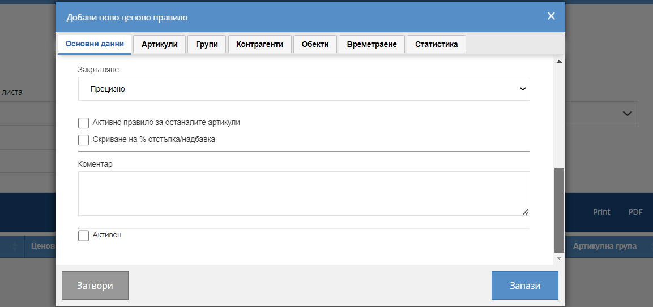Image resolution: width=653 pixels, height=307 pixels.
Task: Open the Артикули tab
Action: click(x=160, y=45)
